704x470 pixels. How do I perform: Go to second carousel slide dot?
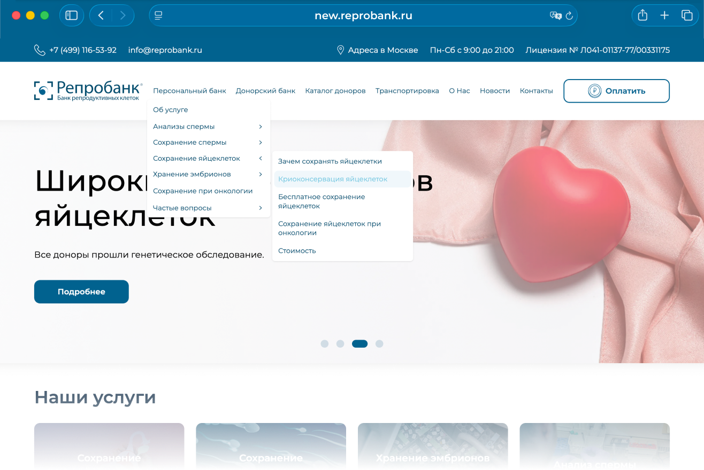pos(340,344)
